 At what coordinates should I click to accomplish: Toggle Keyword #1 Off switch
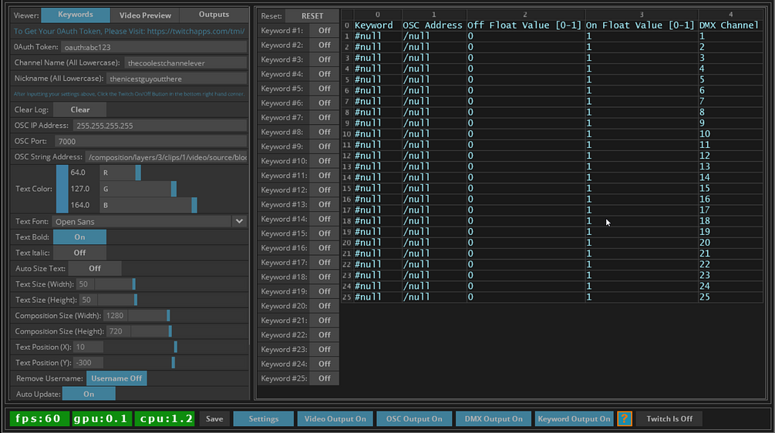(324, 31)
